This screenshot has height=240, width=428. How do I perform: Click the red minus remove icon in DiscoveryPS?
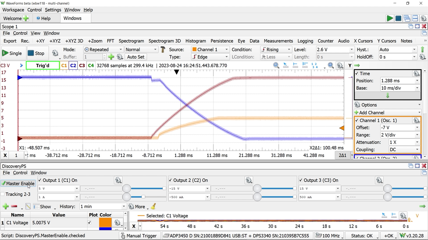click(14, 206)
